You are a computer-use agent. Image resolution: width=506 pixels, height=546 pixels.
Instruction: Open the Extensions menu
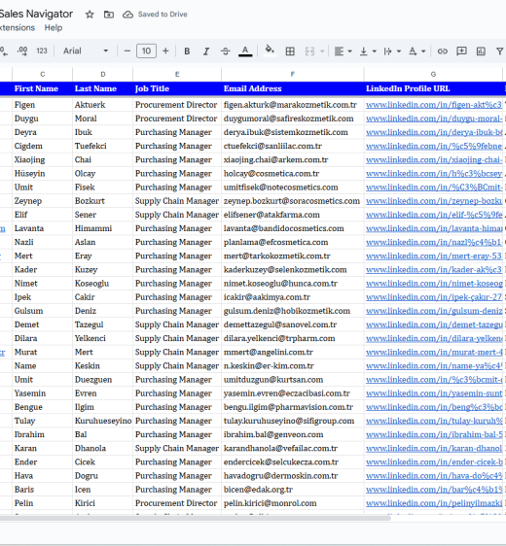(x=17, y=28)
